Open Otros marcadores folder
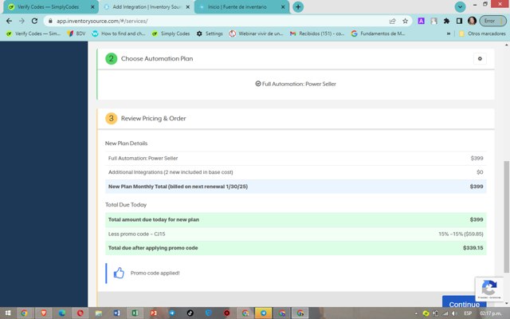This screenshot has height=319, width=510. pyautogui.click(x=482, y=33)
